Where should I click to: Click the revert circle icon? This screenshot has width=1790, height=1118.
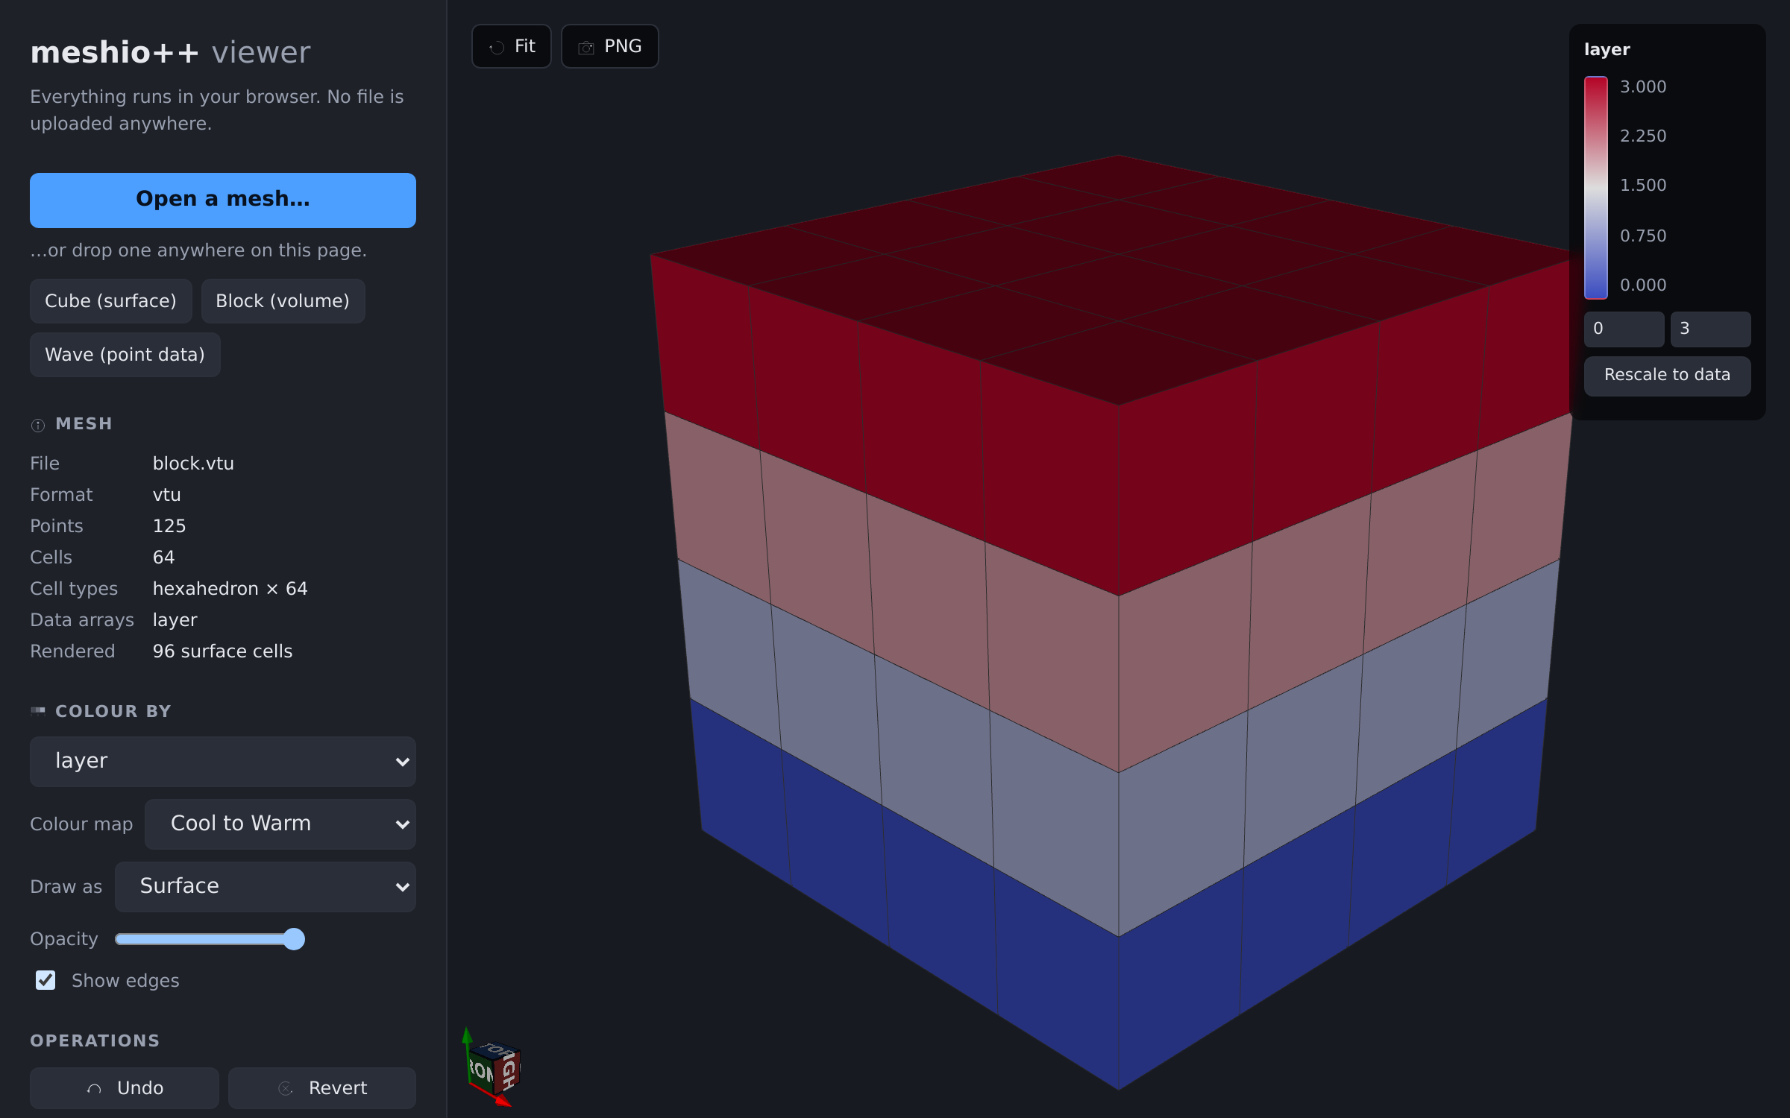coord(285,1089)
